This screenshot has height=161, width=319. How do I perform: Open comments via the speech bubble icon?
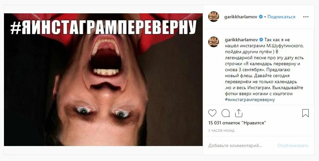[226, 113]
